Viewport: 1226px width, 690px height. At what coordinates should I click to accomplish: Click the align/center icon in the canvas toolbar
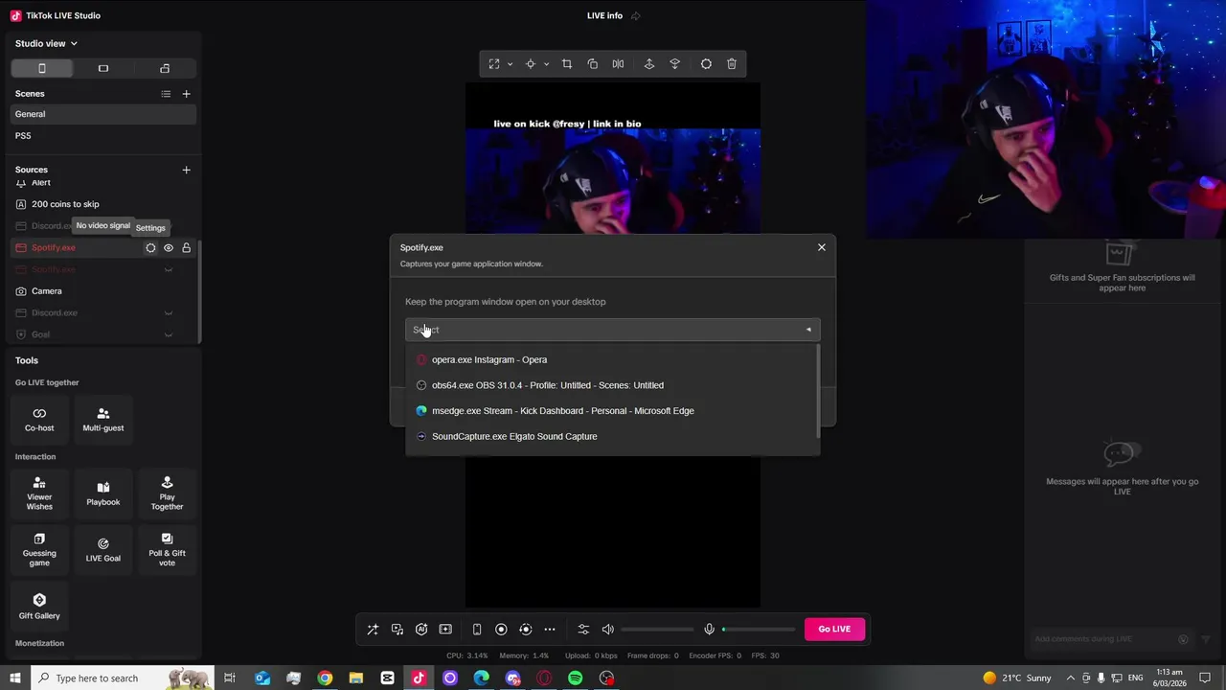(530, 64)
